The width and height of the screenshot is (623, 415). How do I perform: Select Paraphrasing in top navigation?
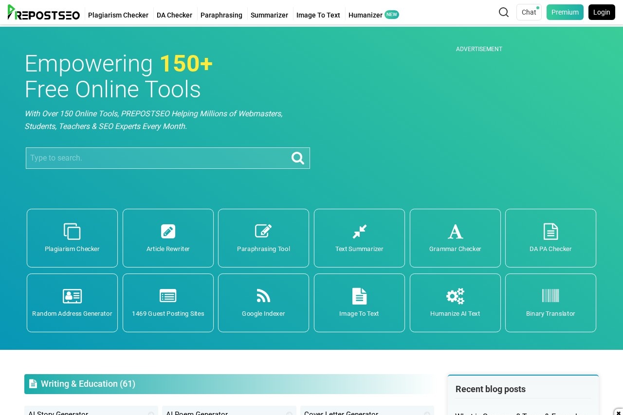tap(221, 15)
